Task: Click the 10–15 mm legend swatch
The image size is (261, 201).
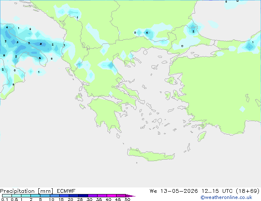Action: coord(54,196)
